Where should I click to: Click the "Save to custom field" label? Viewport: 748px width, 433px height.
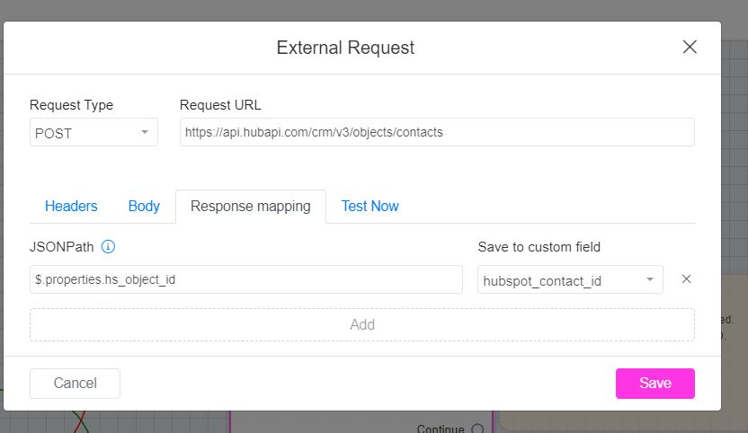tap(539, 247)
